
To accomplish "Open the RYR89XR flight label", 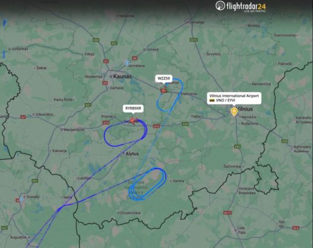I will (133, 108).
